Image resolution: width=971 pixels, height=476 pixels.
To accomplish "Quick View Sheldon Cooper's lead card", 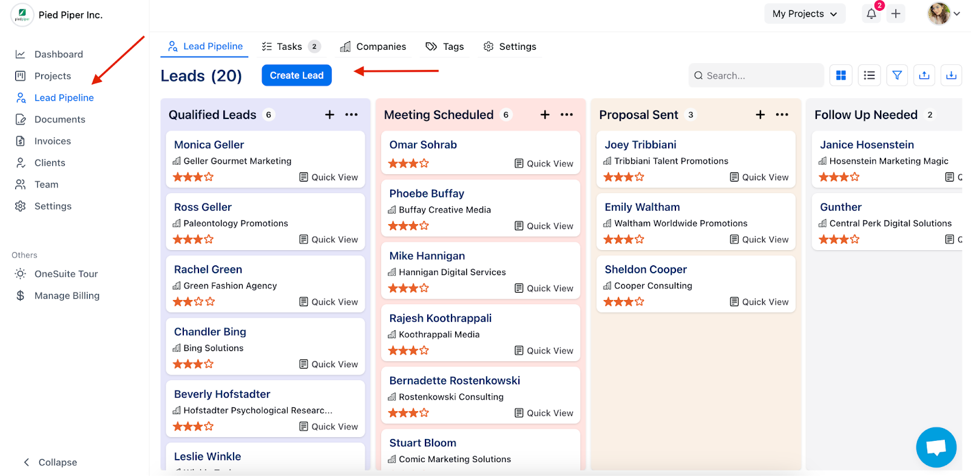I will [759, 302].
